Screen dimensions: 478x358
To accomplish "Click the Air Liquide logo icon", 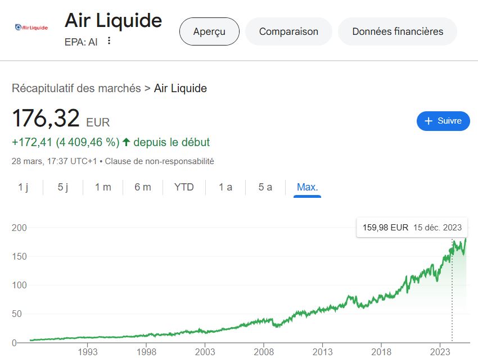I will click(31, 27).
